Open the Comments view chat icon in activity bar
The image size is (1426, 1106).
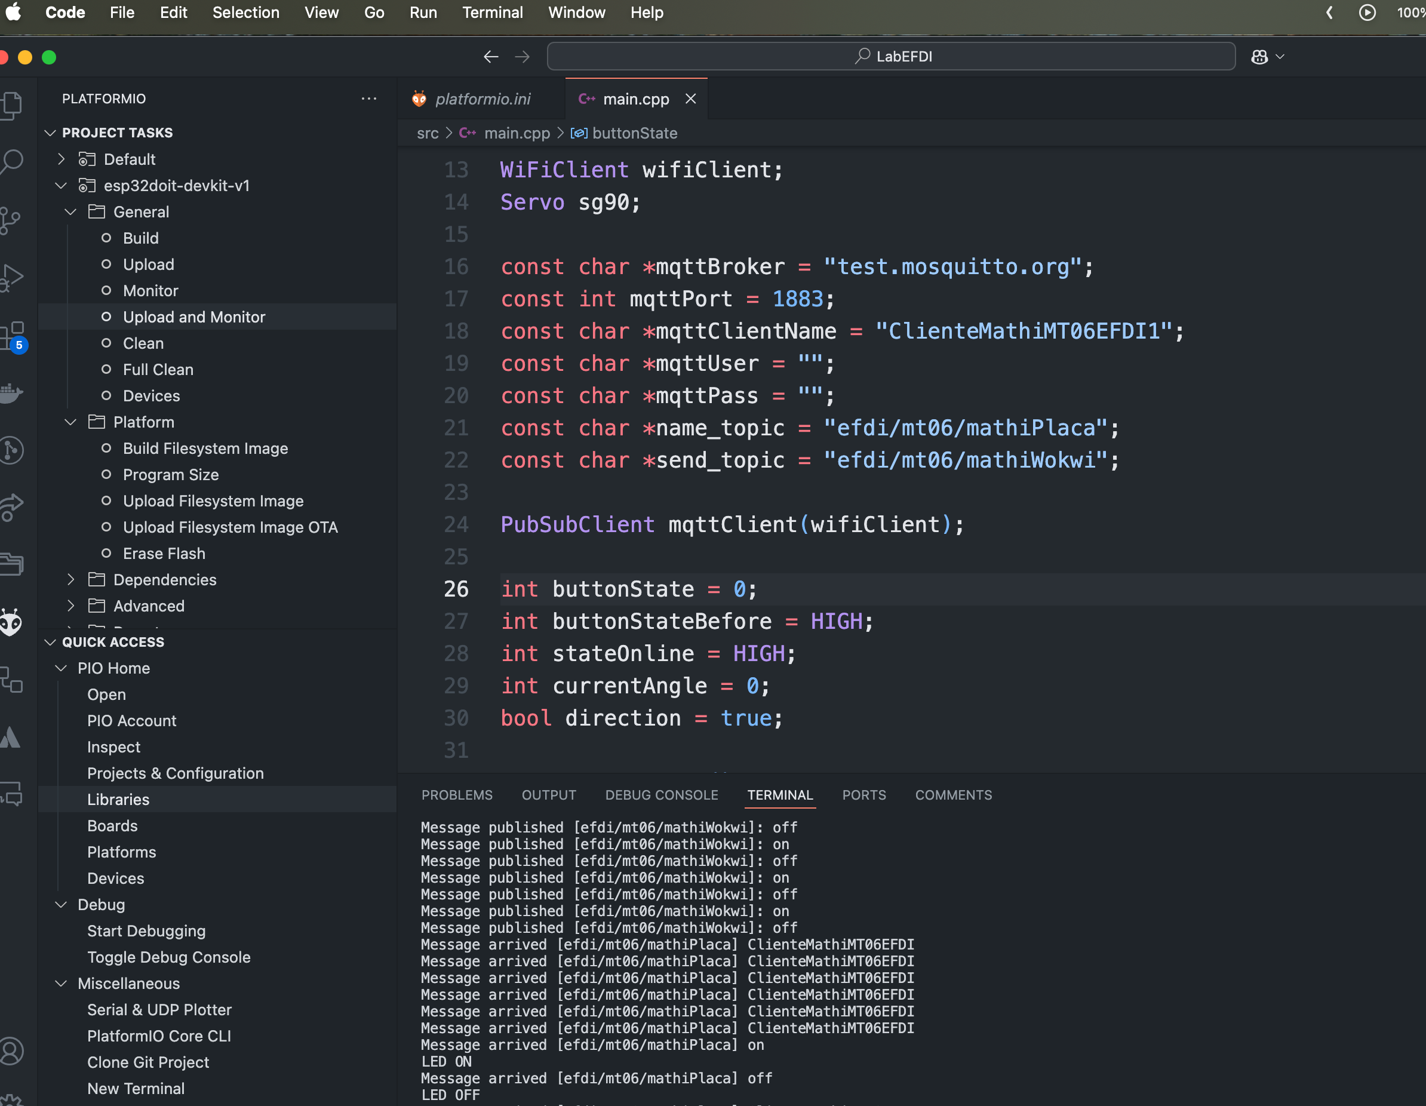pyautogui.click(x=12, y=793)
